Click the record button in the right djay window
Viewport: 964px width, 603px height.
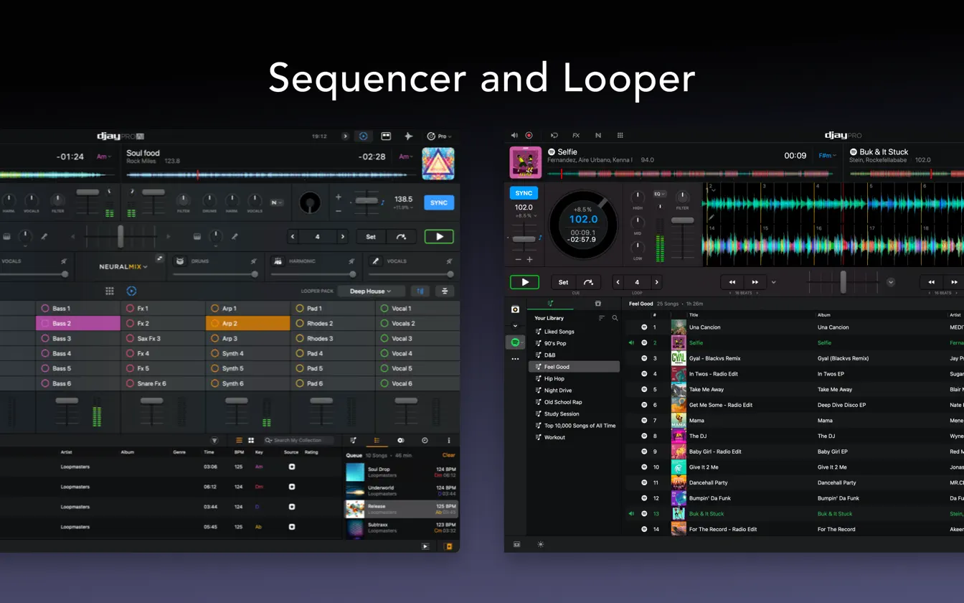point(529,135)
